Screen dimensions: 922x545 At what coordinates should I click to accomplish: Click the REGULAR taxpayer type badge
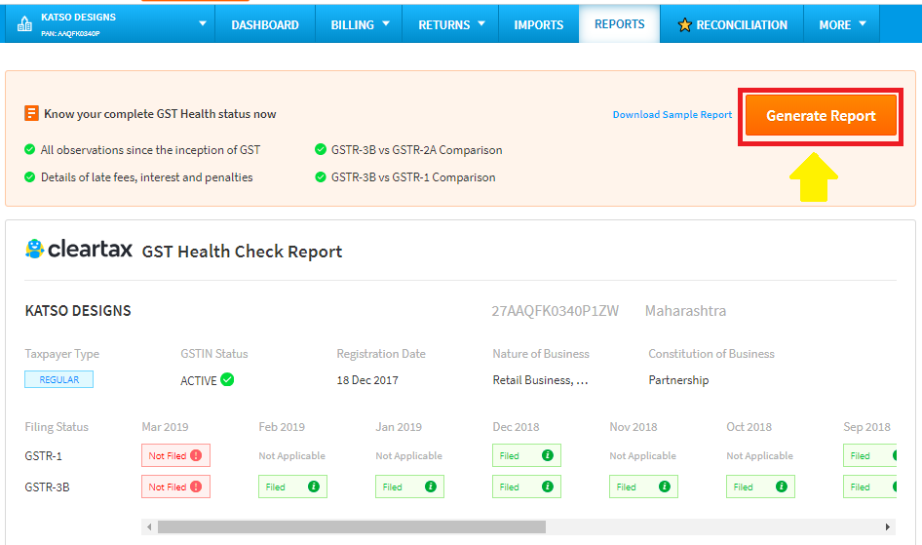click(58, 379)
